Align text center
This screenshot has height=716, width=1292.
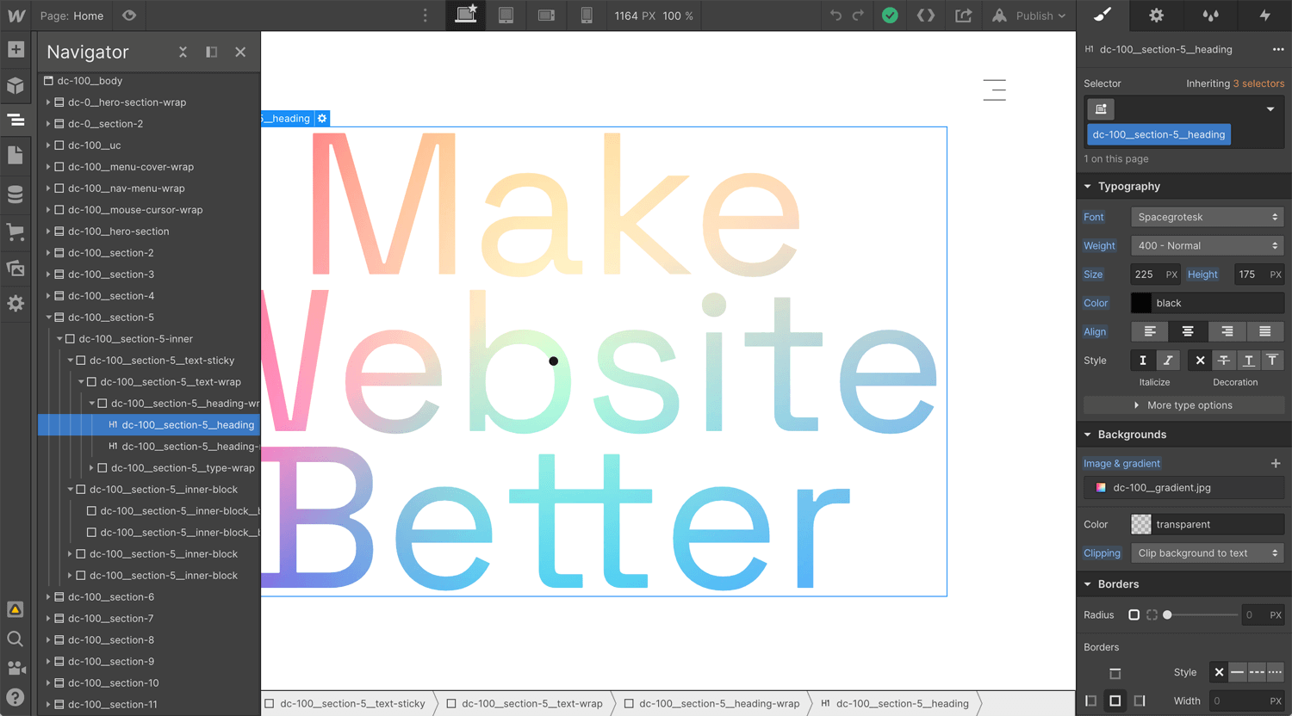1188,331
